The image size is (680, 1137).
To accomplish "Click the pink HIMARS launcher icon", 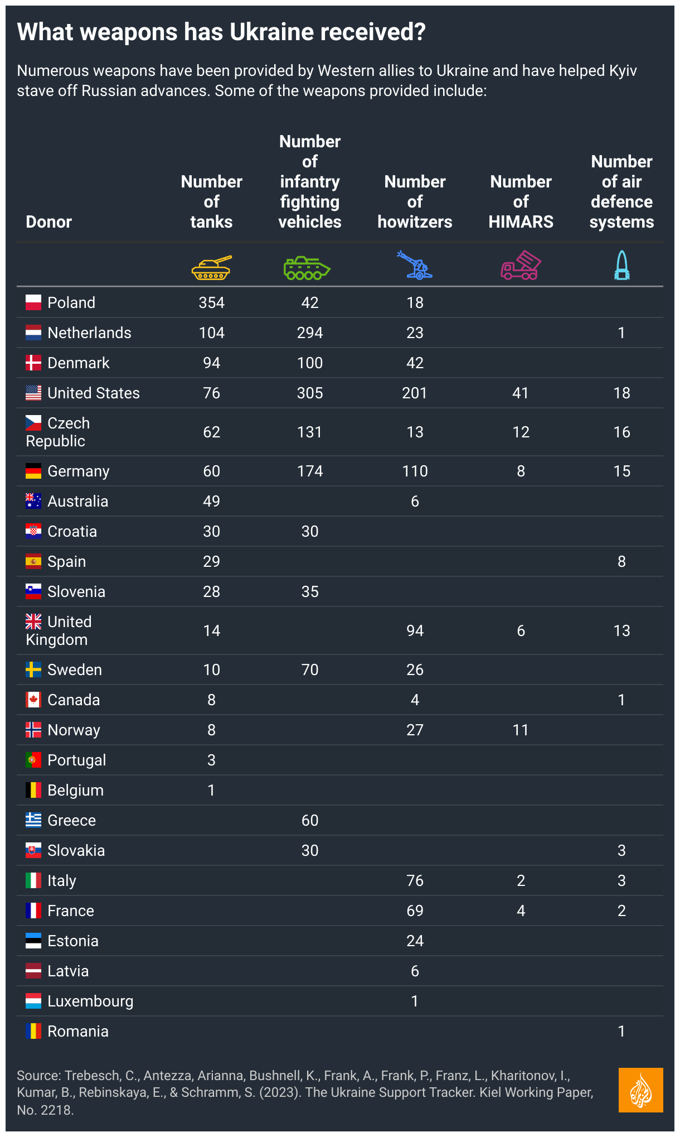I will (521, 266).
